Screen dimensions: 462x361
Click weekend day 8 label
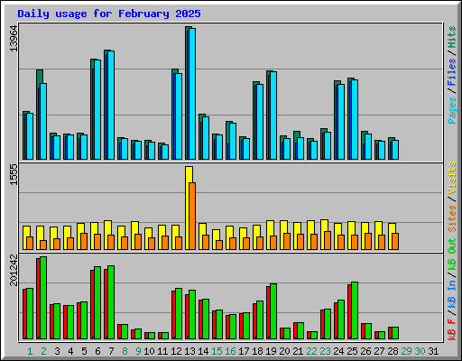[x=125, y=351]
